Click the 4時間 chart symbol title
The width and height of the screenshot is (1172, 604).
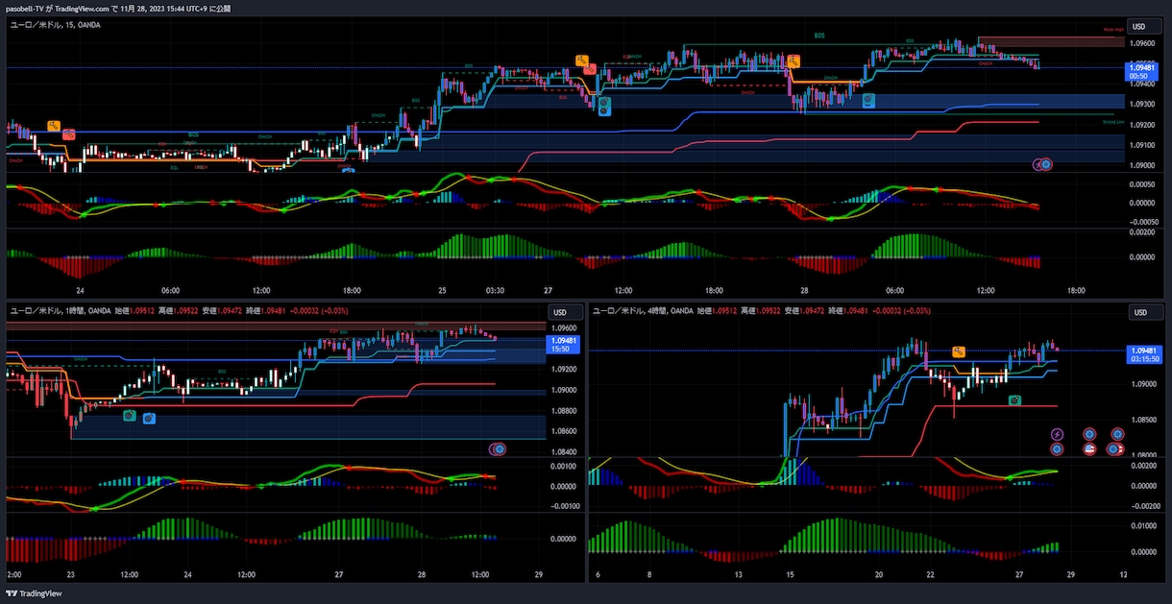tap(644, 311)
